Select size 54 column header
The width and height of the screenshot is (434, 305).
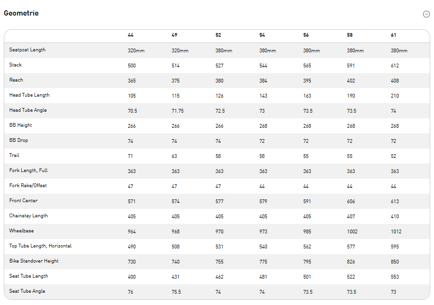262,35
